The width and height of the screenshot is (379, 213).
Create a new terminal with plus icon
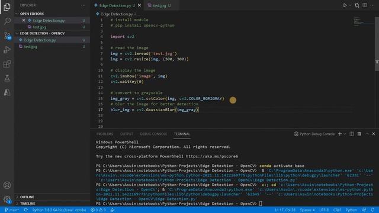coord(340,134)
